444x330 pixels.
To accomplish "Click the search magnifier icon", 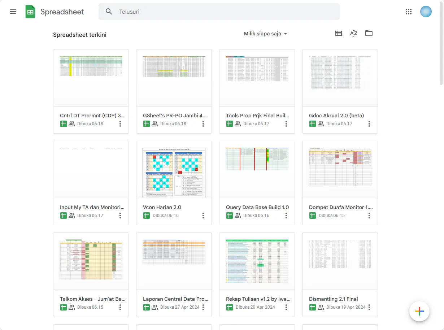I will pyautogui.click(x=109, y=12).
